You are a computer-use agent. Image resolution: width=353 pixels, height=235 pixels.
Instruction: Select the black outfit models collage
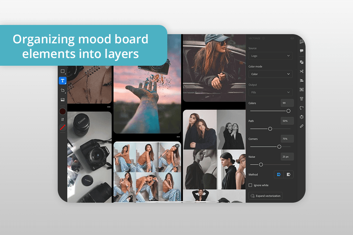[x=214, y=156]
